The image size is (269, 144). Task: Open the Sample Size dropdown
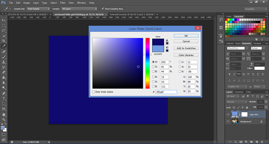(38, 8)
